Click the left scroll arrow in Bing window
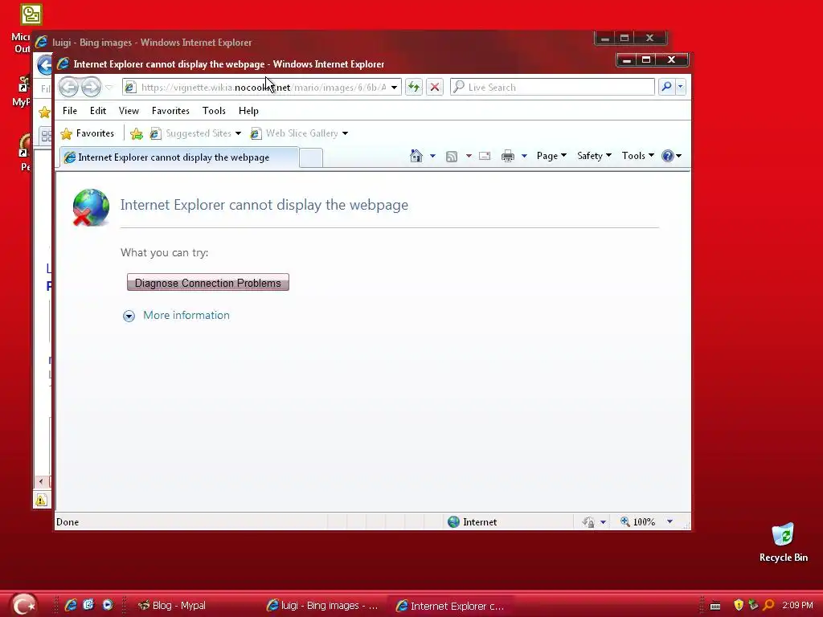 pos(41,481)
